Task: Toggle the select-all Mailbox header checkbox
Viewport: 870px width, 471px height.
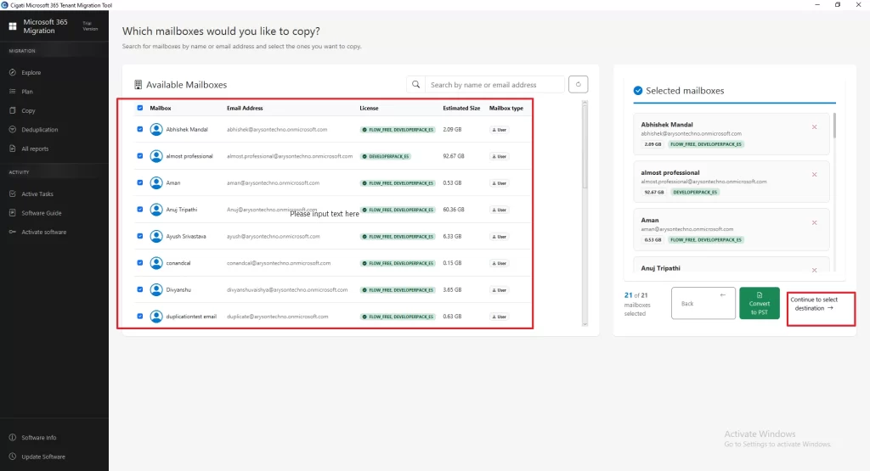Action: pyautogui.click(x=140, y=108)
